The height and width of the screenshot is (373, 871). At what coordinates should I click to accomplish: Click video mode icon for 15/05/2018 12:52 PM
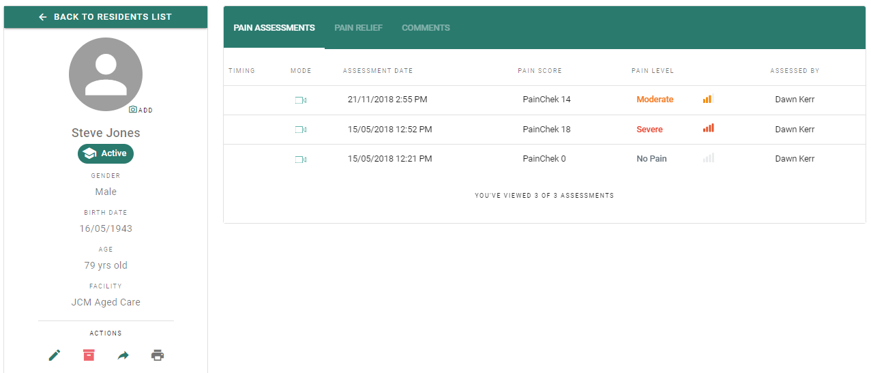click(x=301, y=130)
